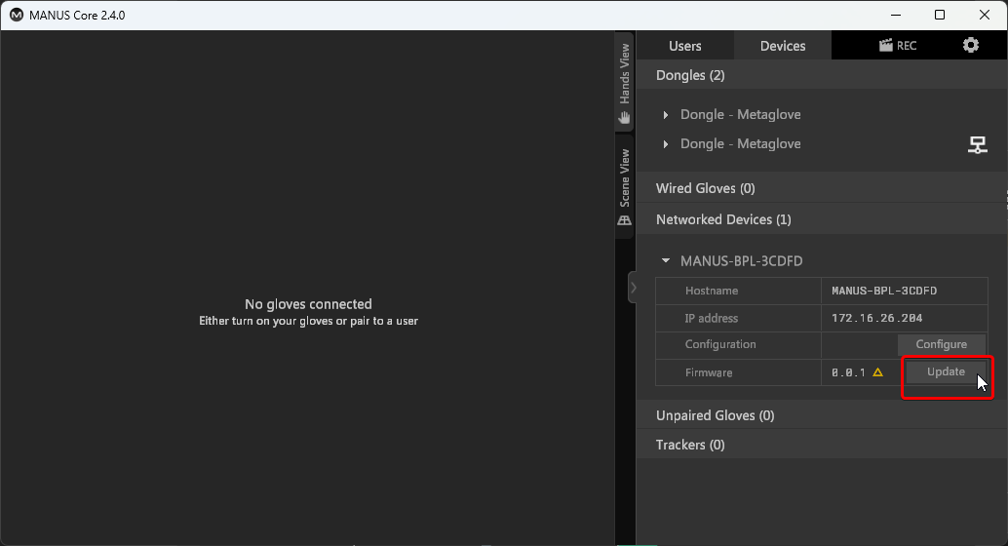Viewport: 1008px width, 546px height.
Task: Collapse the MANUS-BPL-3CDFD device details
Action: [x=666, y=261]
